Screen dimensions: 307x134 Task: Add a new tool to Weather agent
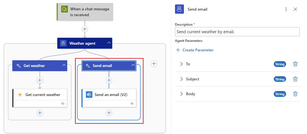pos(154,63)
